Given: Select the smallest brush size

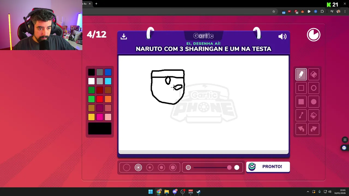Looking at the screenshot, I should pyautogui.click(x=127, y=167).
